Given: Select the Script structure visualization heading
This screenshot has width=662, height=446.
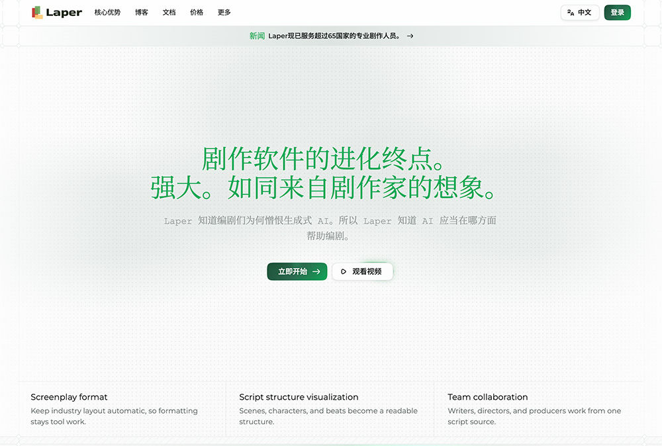Looking at the screenshot, I should tap(299, 397).
